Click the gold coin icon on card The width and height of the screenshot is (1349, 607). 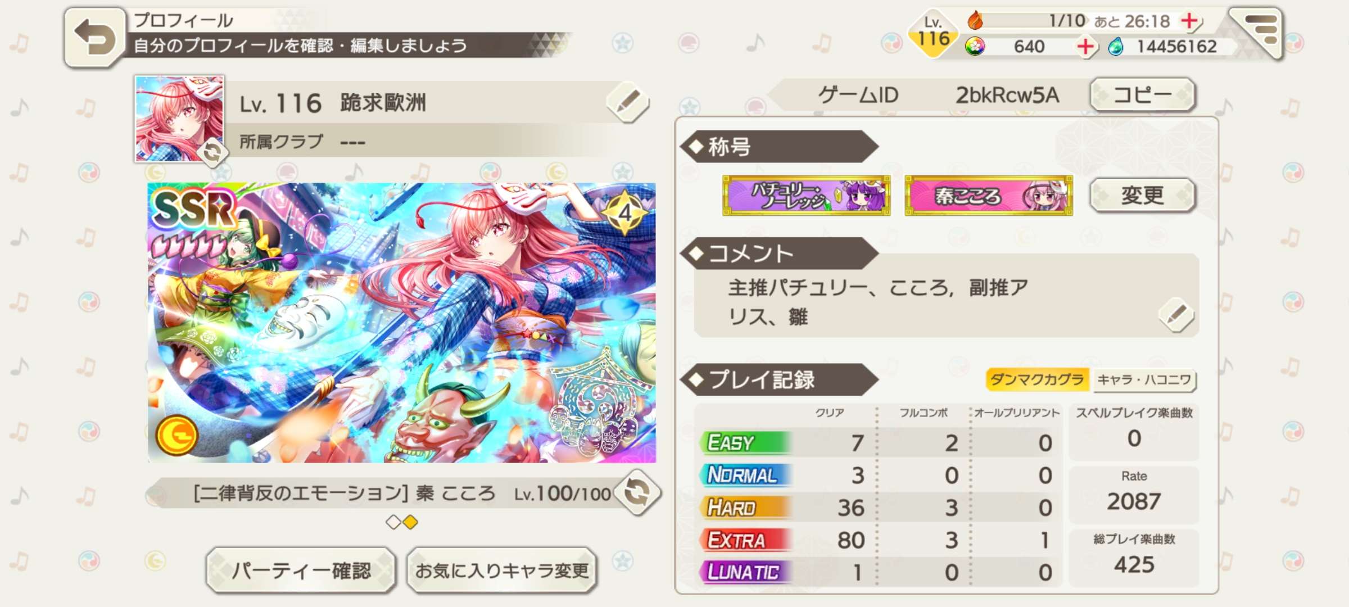(x=176, y=436)
